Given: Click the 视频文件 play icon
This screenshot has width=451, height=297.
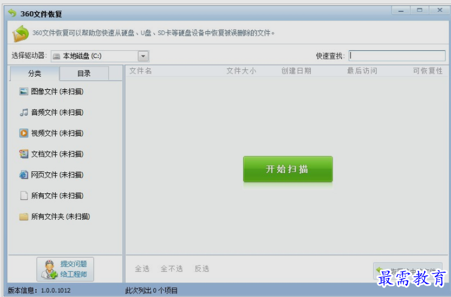Looking at the screenshot, I should click(23, 133).
